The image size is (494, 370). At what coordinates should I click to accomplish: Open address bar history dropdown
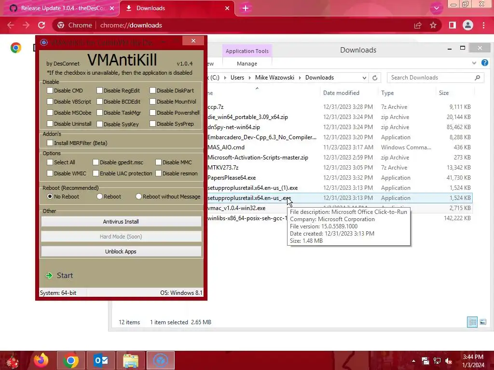coord(364,78)
